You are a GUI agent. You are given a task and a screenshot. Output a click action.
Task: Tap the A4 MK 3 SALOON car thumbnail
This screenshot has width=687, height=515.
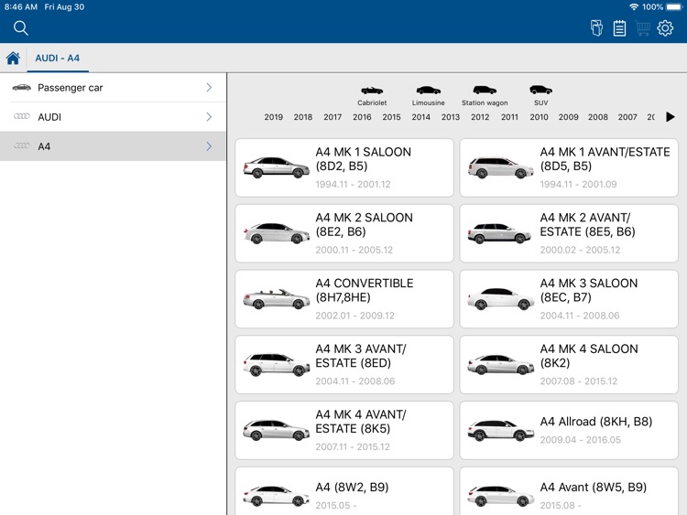501,299
